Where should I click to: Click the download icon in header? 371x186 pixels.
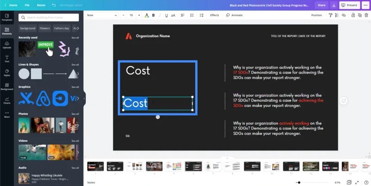tap(334, 5)
